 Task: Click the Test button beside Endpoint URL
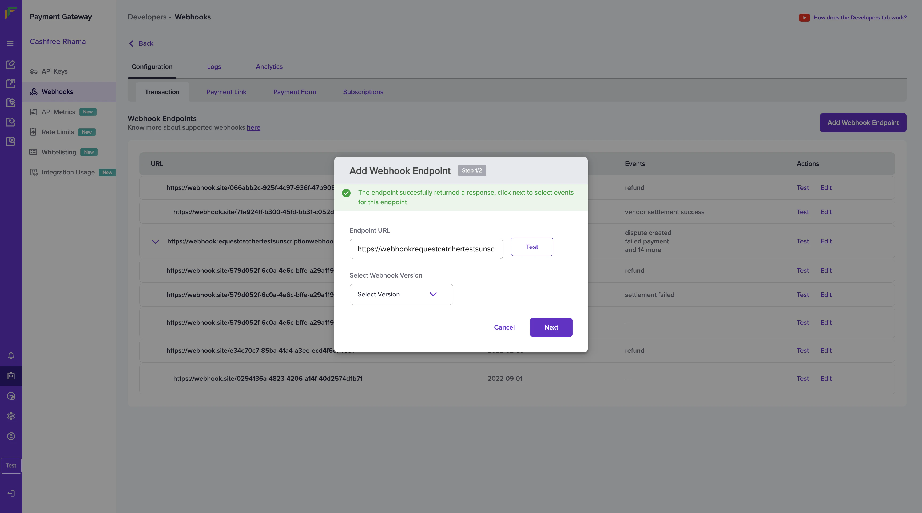coord(531,247)
